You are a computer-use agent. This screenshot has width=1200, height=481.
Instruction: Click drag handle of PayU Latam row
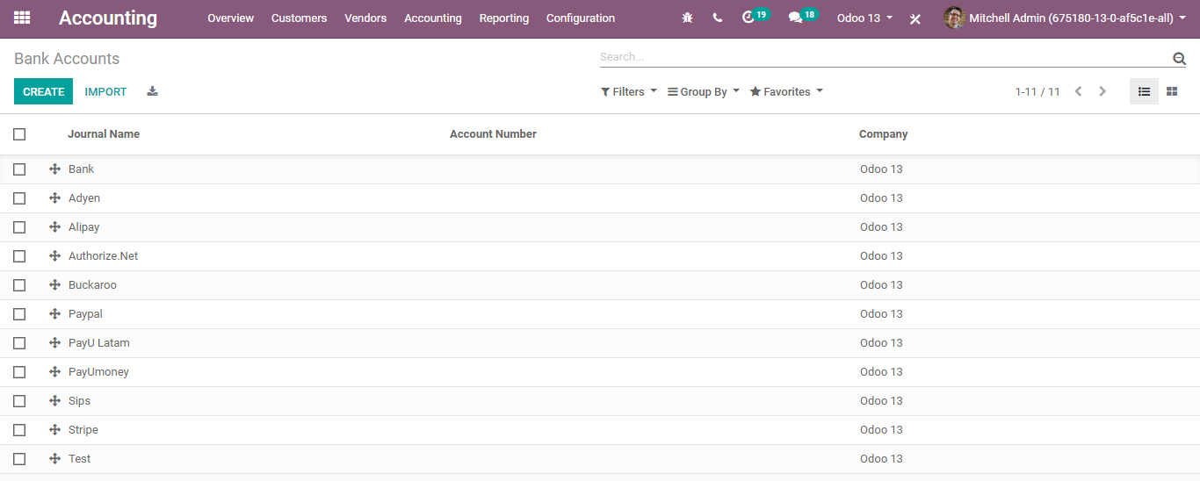pos(54,342)
